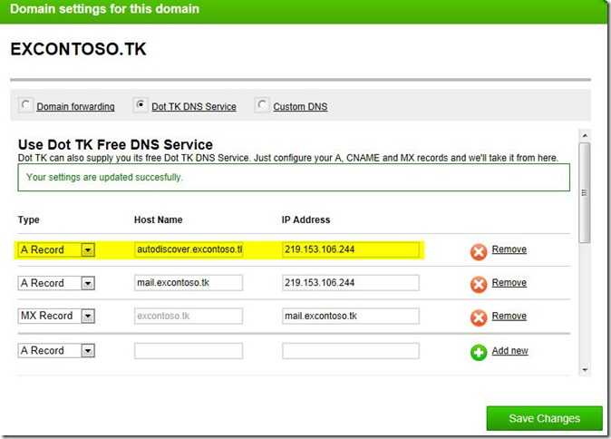Click the green plus Add new icon

click(x=479, y=352)
